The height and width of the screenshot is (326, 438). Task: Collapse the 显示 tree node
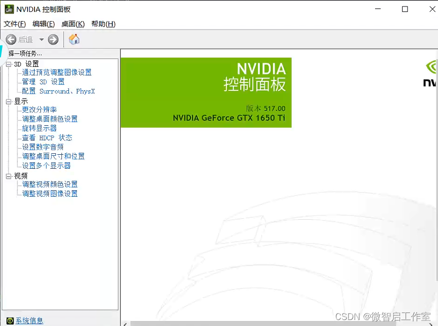[8, 102]
